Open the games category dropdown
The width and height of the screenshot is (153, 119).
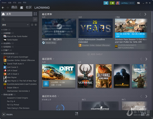click(16, 25)
